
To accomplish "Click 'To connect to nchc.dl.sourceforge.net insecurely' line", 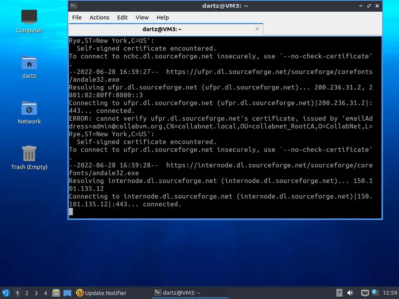I will pyautogui.click(x=221, y=56).
